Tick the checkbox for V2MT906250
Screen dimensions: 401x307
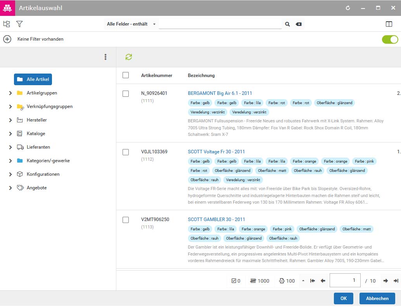point(126,220)
